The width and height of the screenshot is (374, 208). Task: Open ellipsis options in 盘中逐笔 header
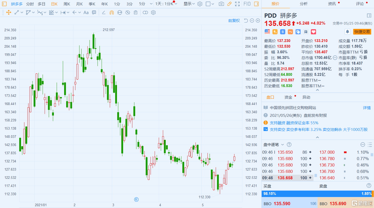coord(362,144)
